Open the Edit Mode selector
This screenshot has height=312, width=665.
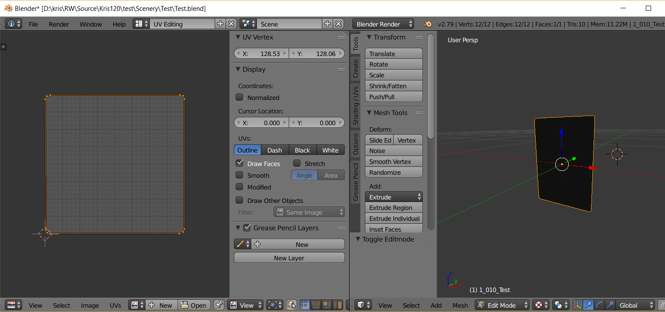point(503,305)
